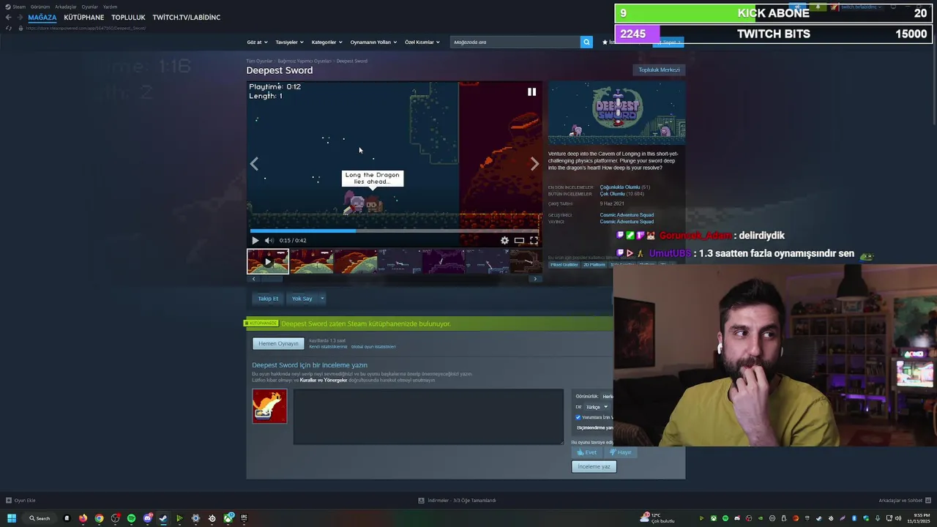Expand the Kategoriler dropdown
The width and height of the screenshot is (937, 527).
[x=326, y=42]
